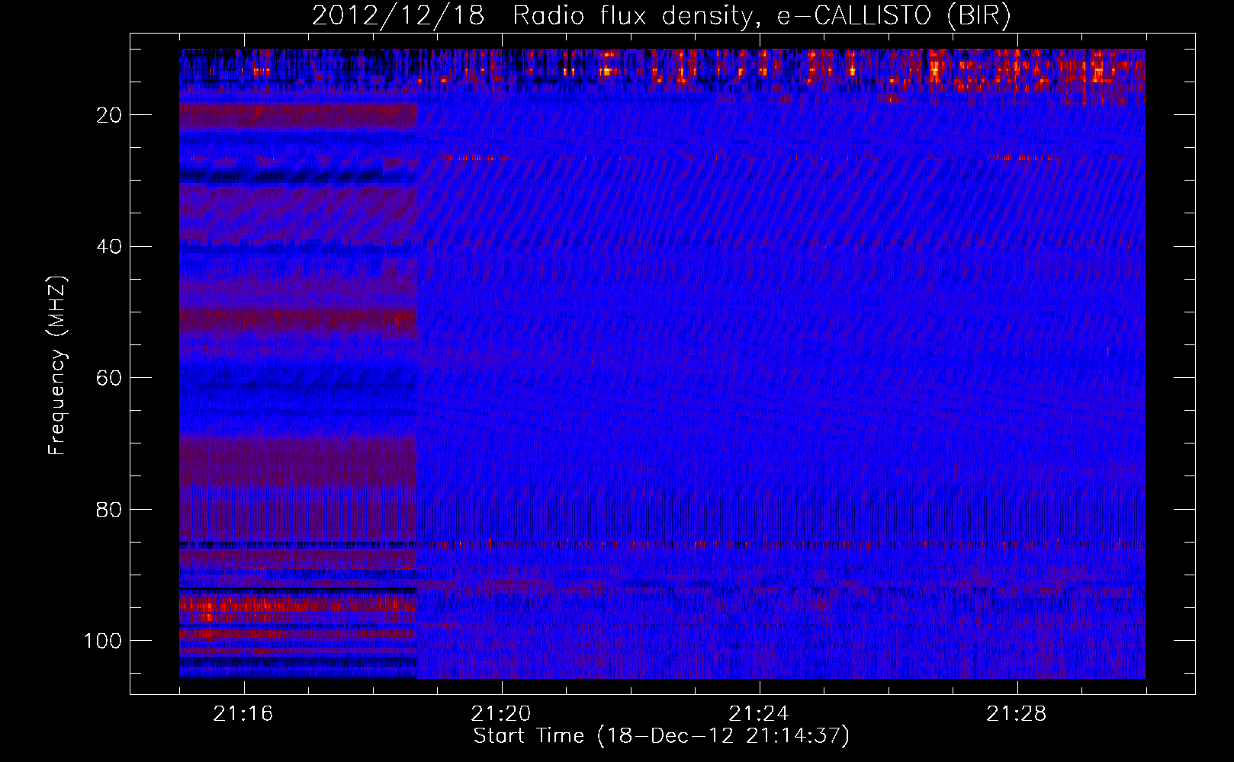Click the 40 MHz frequency tick label
Viewport: 1234px width, 762px height.
110,247
